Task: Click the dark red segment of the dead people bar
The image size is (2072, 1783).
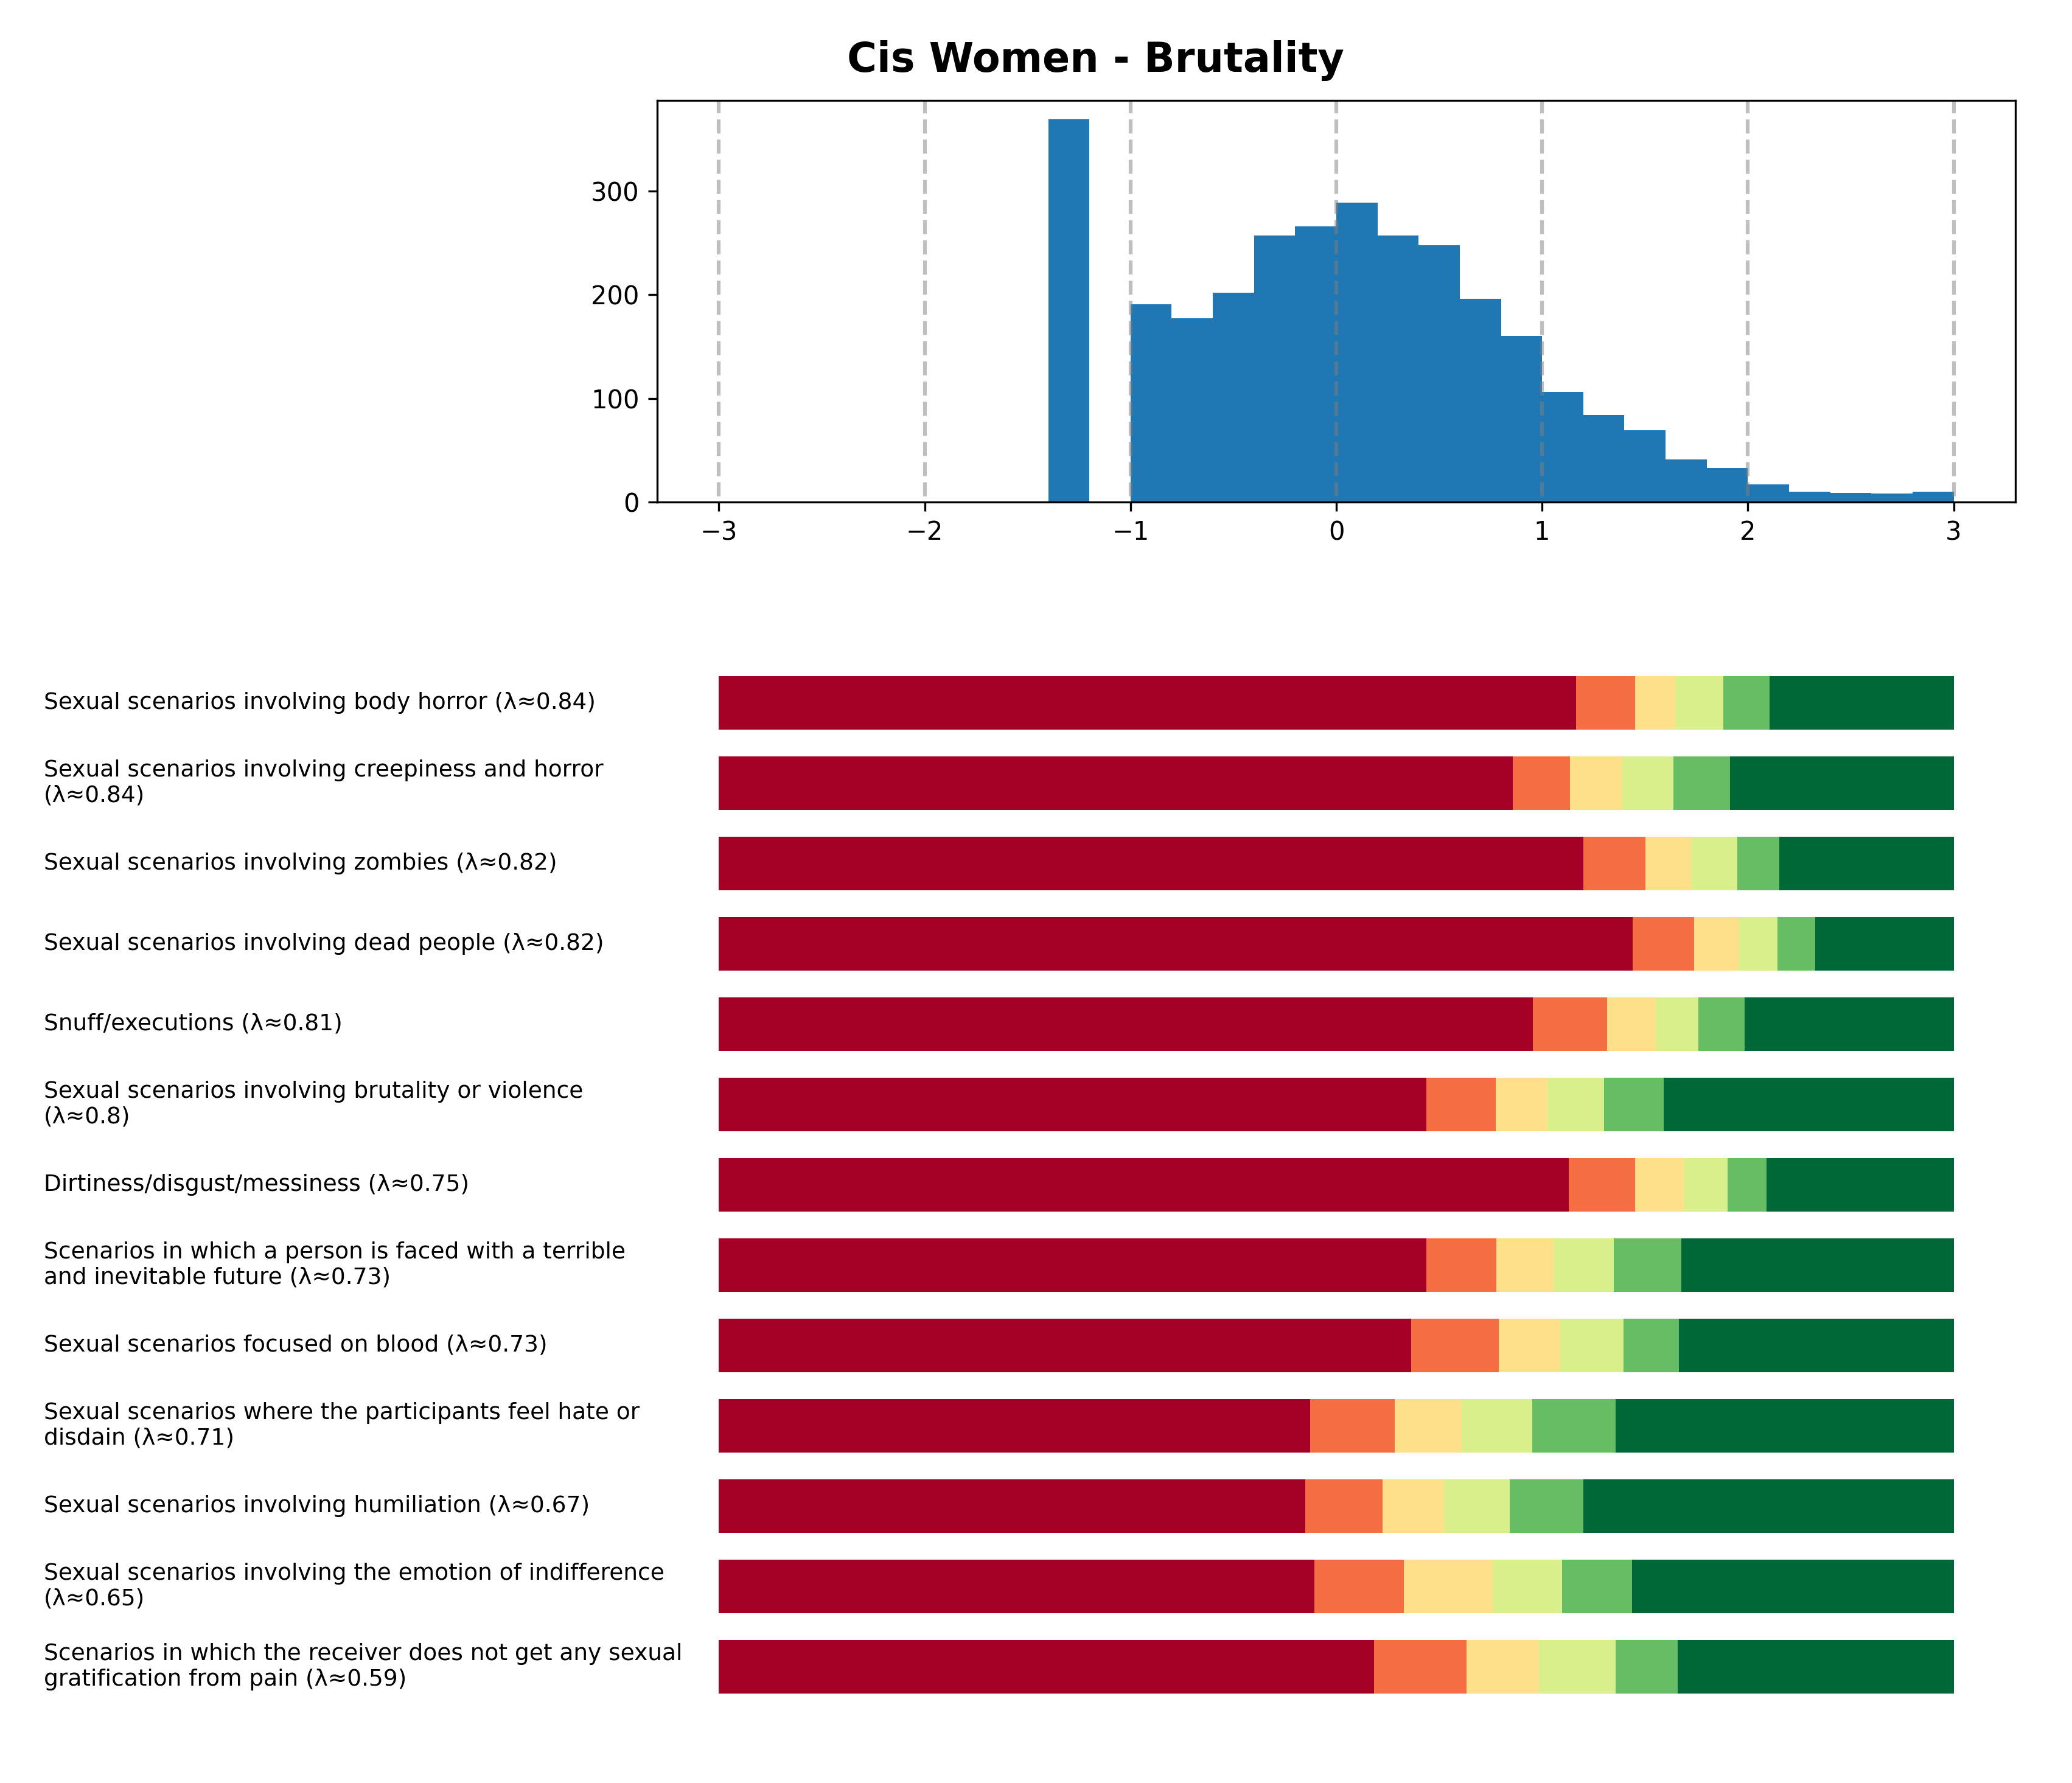Action: coord(1175,943)
